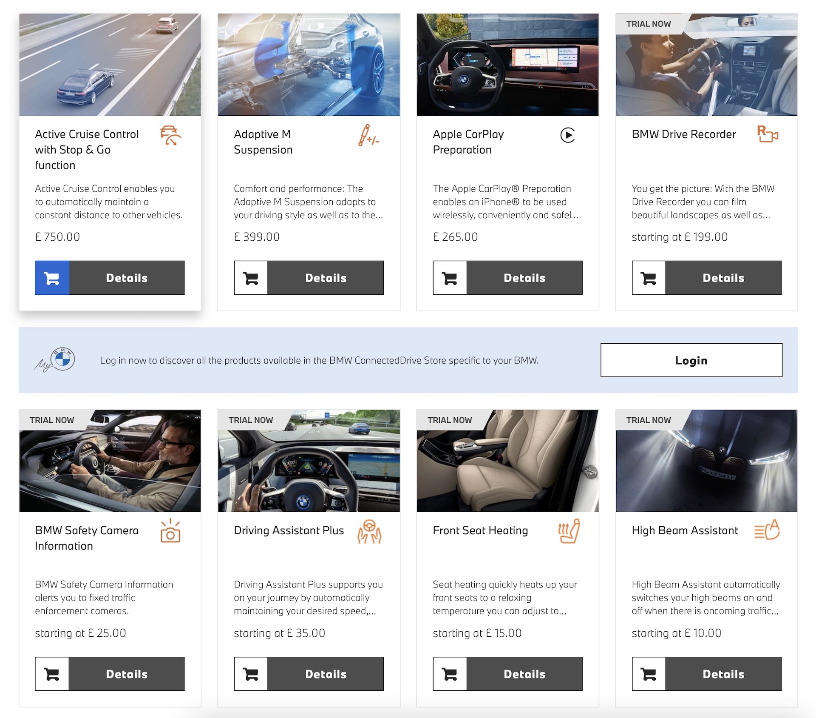Image resolution: width=816 pixels, height=718 pixels.
Task: Add BMW Drive Recorder to cart
Action: pyautogui.click(x=649, y=278)
